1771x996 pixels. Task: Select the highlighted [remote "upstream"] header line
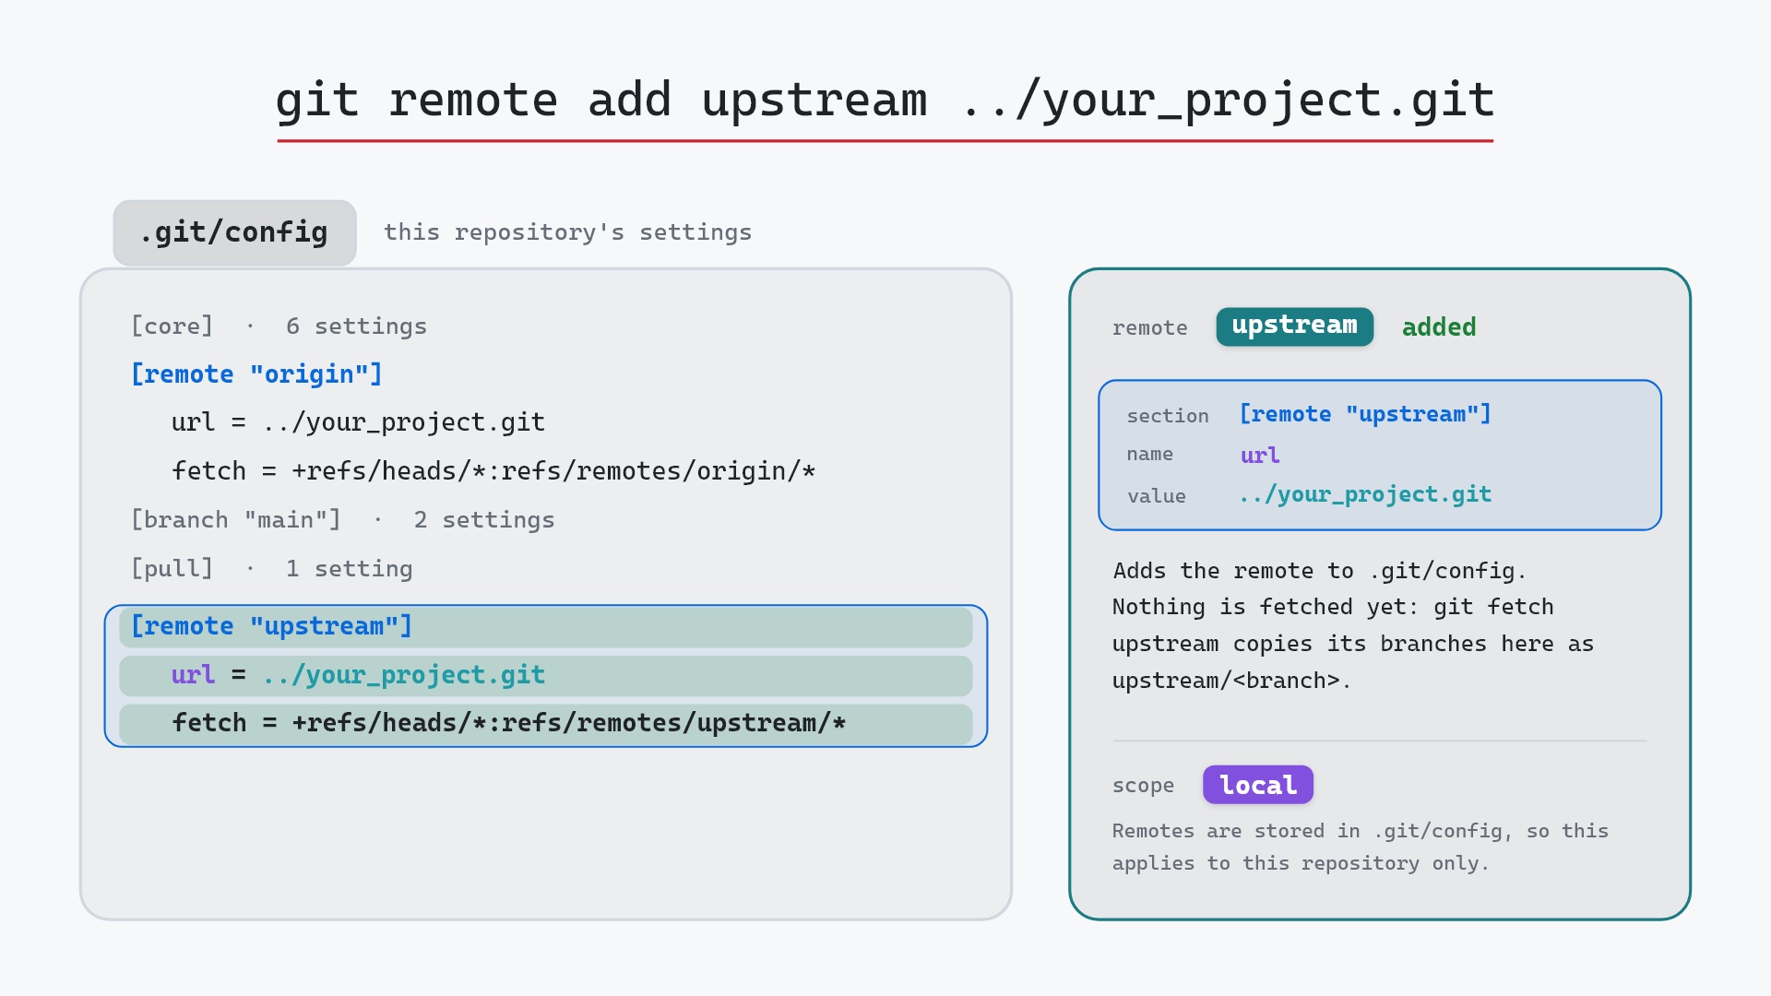click(x=545, y=627)
